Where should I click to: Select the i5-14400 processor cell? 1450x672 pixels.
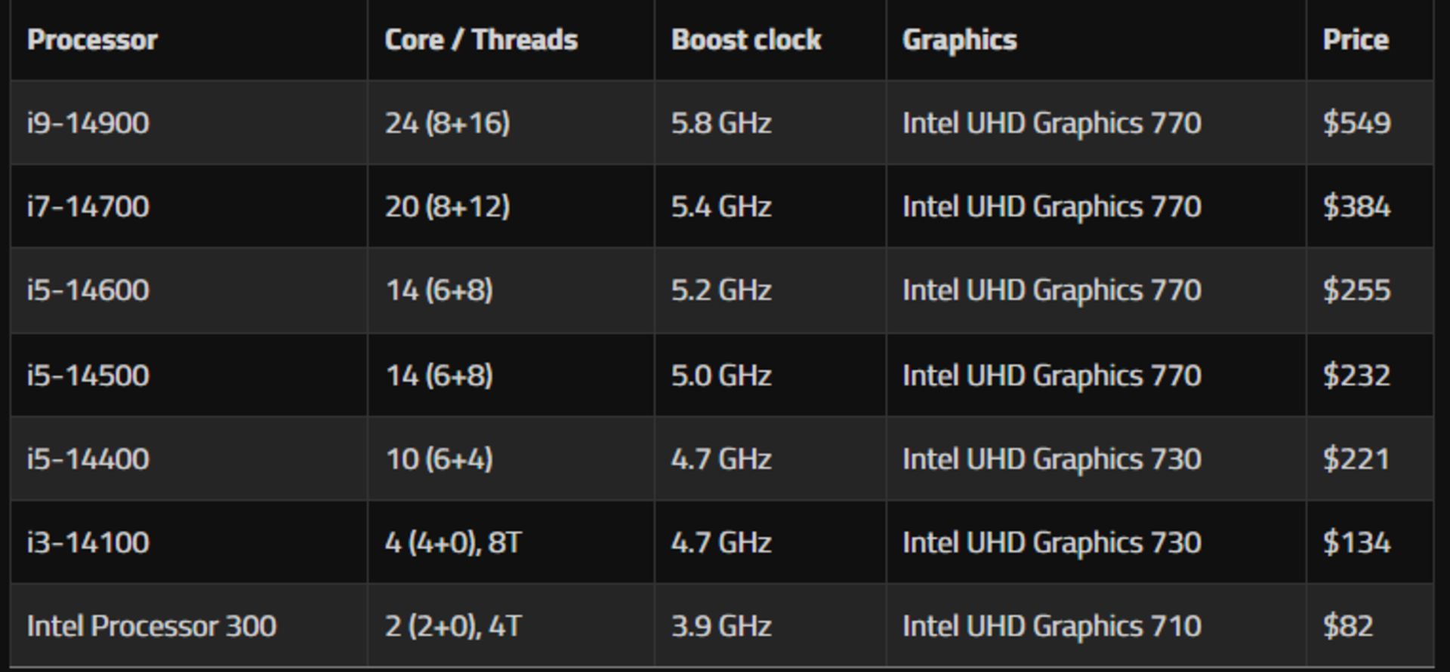(x=189, y=459)
